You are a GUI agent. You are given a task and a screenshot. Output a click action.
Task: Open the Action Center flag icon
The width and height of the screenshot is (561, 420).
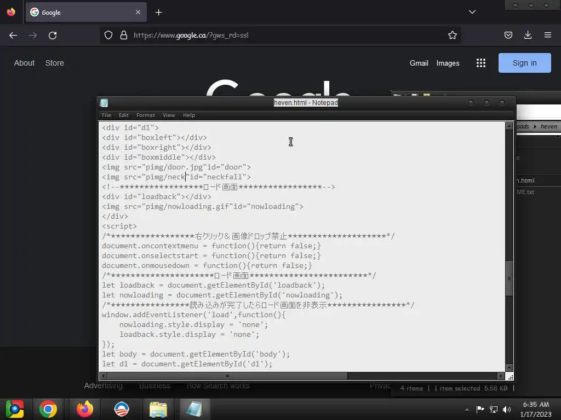coord(480,409)
